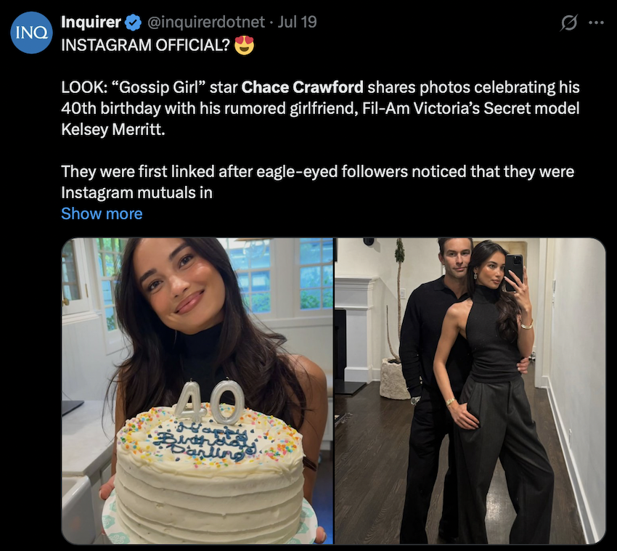The height and width of the screenshot is (551, 617).
Task: Expand the tweet with Show more
Action: [x=102, y=213]
